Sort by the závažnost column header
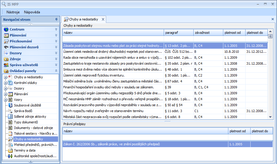Viewport: 277px width, 164px height. pyautogui.click(x=208, y=33)
